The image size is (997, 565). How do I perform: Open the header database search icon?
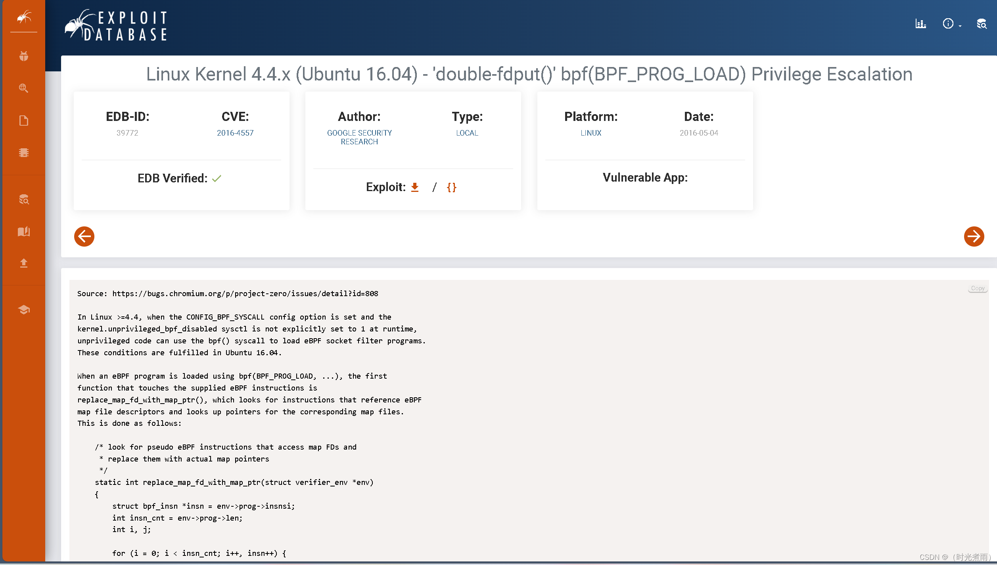[x=982, y=24]
